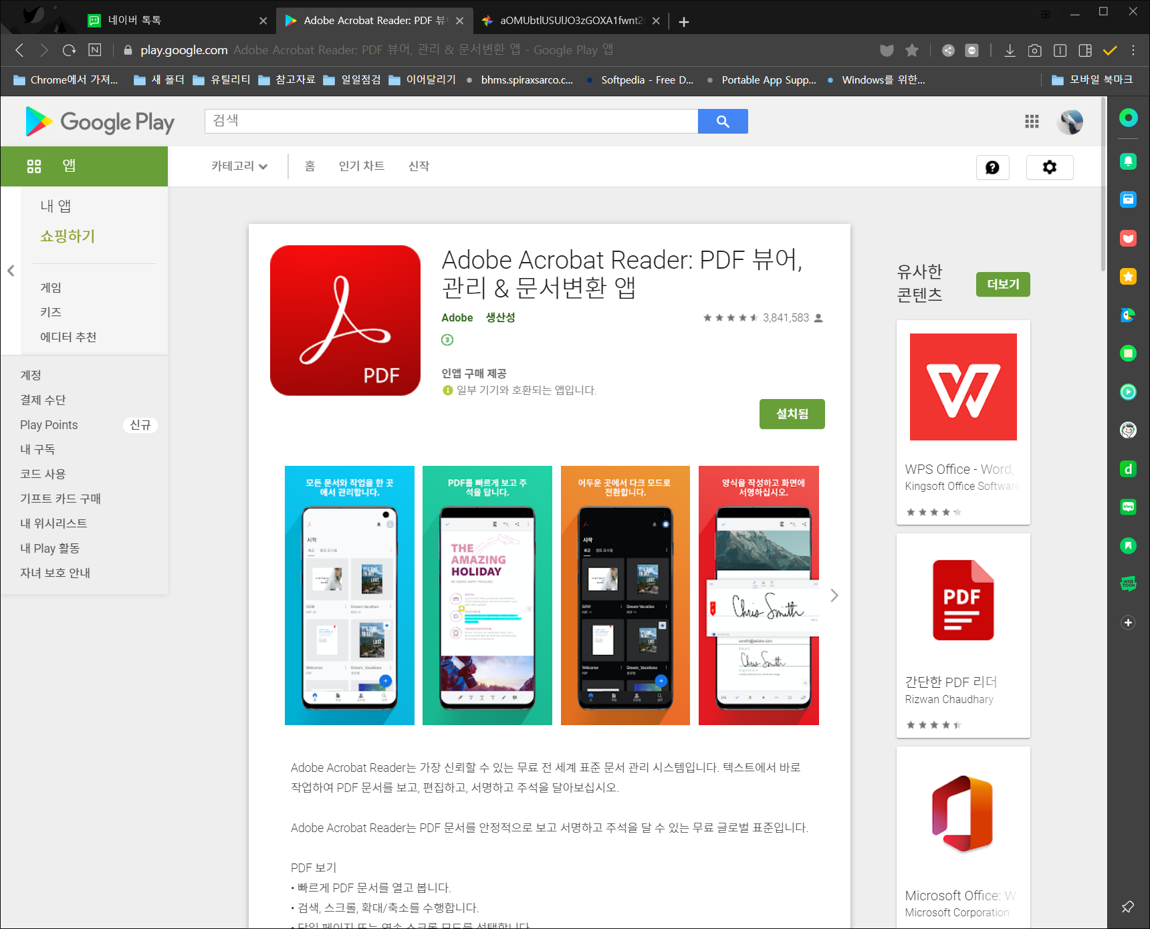Go back to the previous page

19,50
